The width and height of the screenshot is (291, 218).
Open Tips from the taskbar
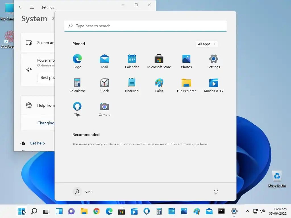point(147,211)
